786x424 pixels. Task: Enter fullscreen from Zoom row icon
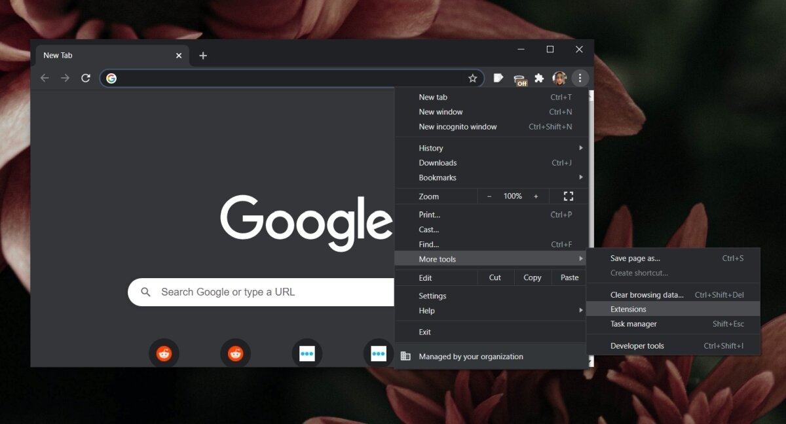(569, 196)
